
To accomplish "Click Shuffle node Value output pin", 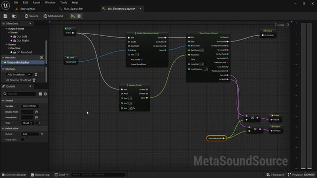I will (165, 50).
